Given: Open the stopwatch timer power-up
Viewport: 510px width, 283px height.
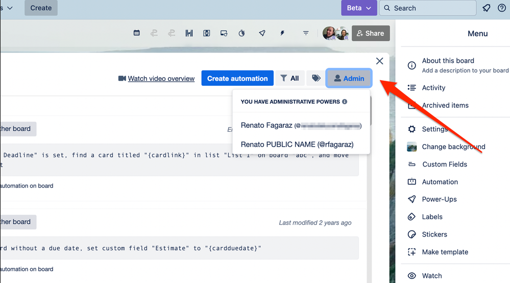Looking at the screenshot, I should click(241, 33).
